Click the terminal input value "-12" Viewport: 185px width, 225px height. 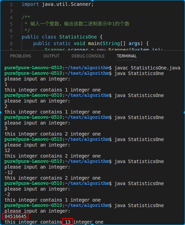(9, 172)
